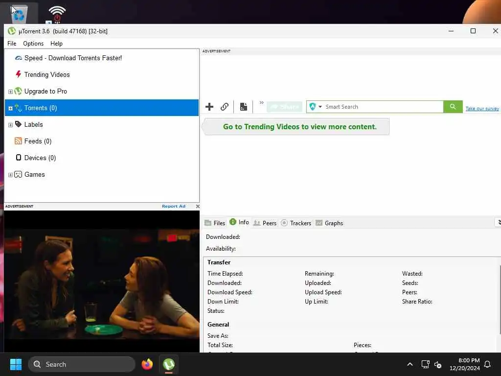Image resolution: width=501 pixels, height=376 pixels.
Task: Click the lightning bolt Trending icon
Action: pyautogui.click(x=19, y=74)
